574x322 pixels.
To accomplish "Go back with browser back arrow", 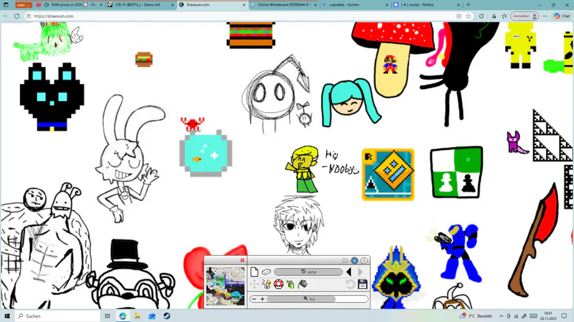I will pyautogui.click(x=6, y=16).
